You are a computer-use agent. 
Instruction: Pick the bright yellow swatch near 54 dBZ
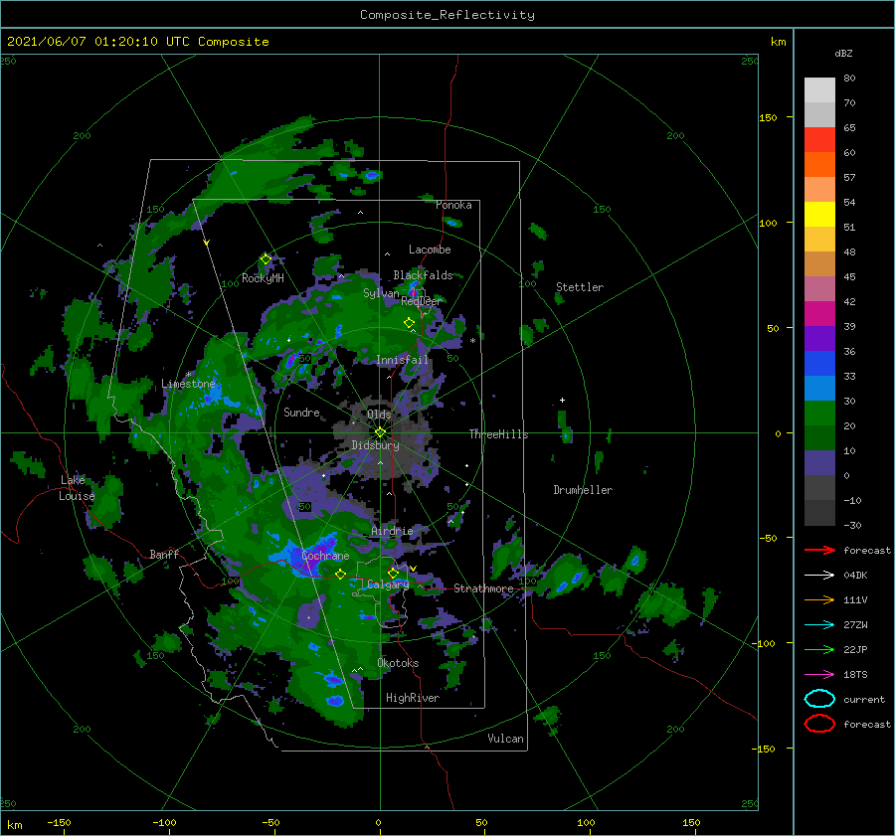click(819, 215)
